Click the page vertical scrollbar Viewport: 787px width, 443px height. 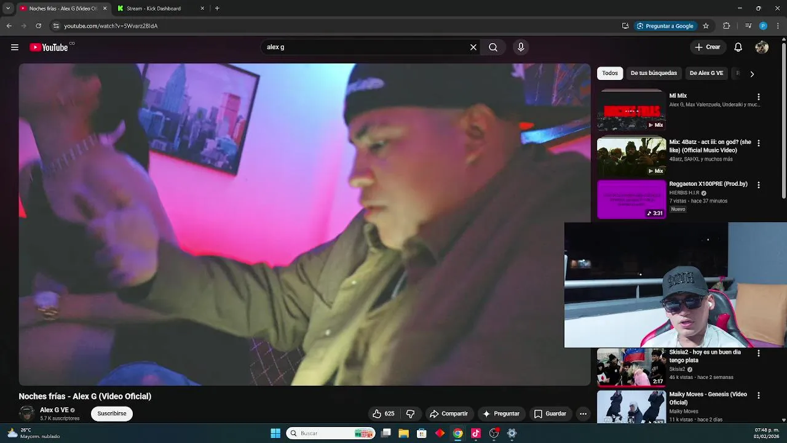[783, 120]
